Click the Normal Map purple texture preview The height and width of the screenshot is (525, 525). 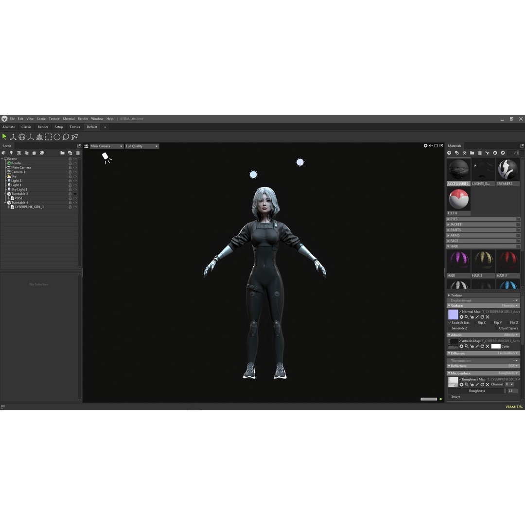453,315
